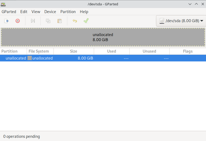This screenshot has width=206, height=141.
Task: Click the Paste partition toolbar icon
Action: 60,21
